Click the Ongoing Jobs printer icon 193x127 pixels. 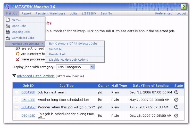[x=8, y=32]
